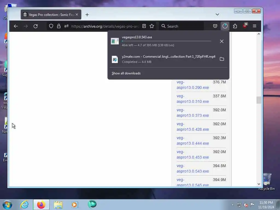Image resolution: width=280 pixels, height=210 pixels.
Task: Open the Extensions puzzle icon
Action: [235, 26]
